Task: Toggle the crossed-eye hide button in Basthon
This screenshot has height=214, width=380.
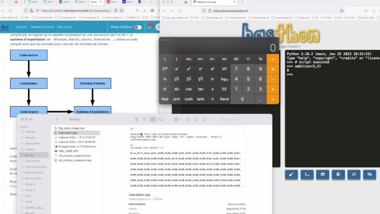Action: click(x=369, y=174)
